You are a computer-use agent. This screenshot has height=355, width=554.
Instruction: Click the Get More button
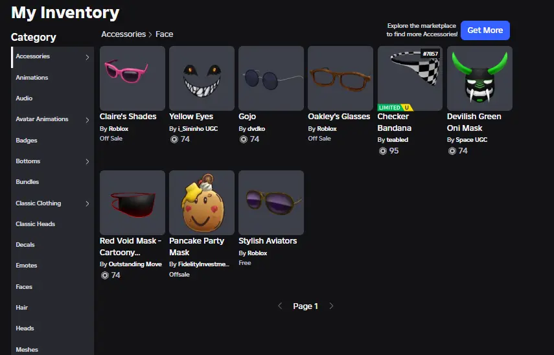coord(485,30)
